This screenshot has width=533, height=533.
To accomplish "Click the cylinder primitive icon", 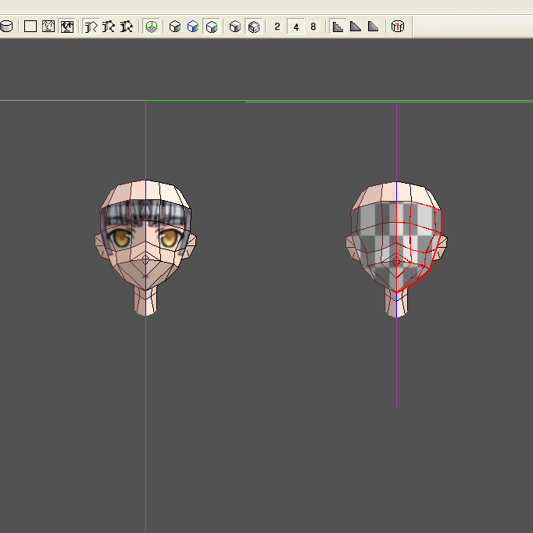I will click(6, 27).
